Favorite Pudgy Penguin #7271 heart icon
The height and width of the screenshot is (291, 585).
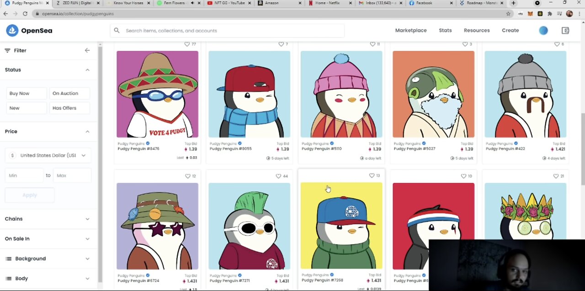278,176
